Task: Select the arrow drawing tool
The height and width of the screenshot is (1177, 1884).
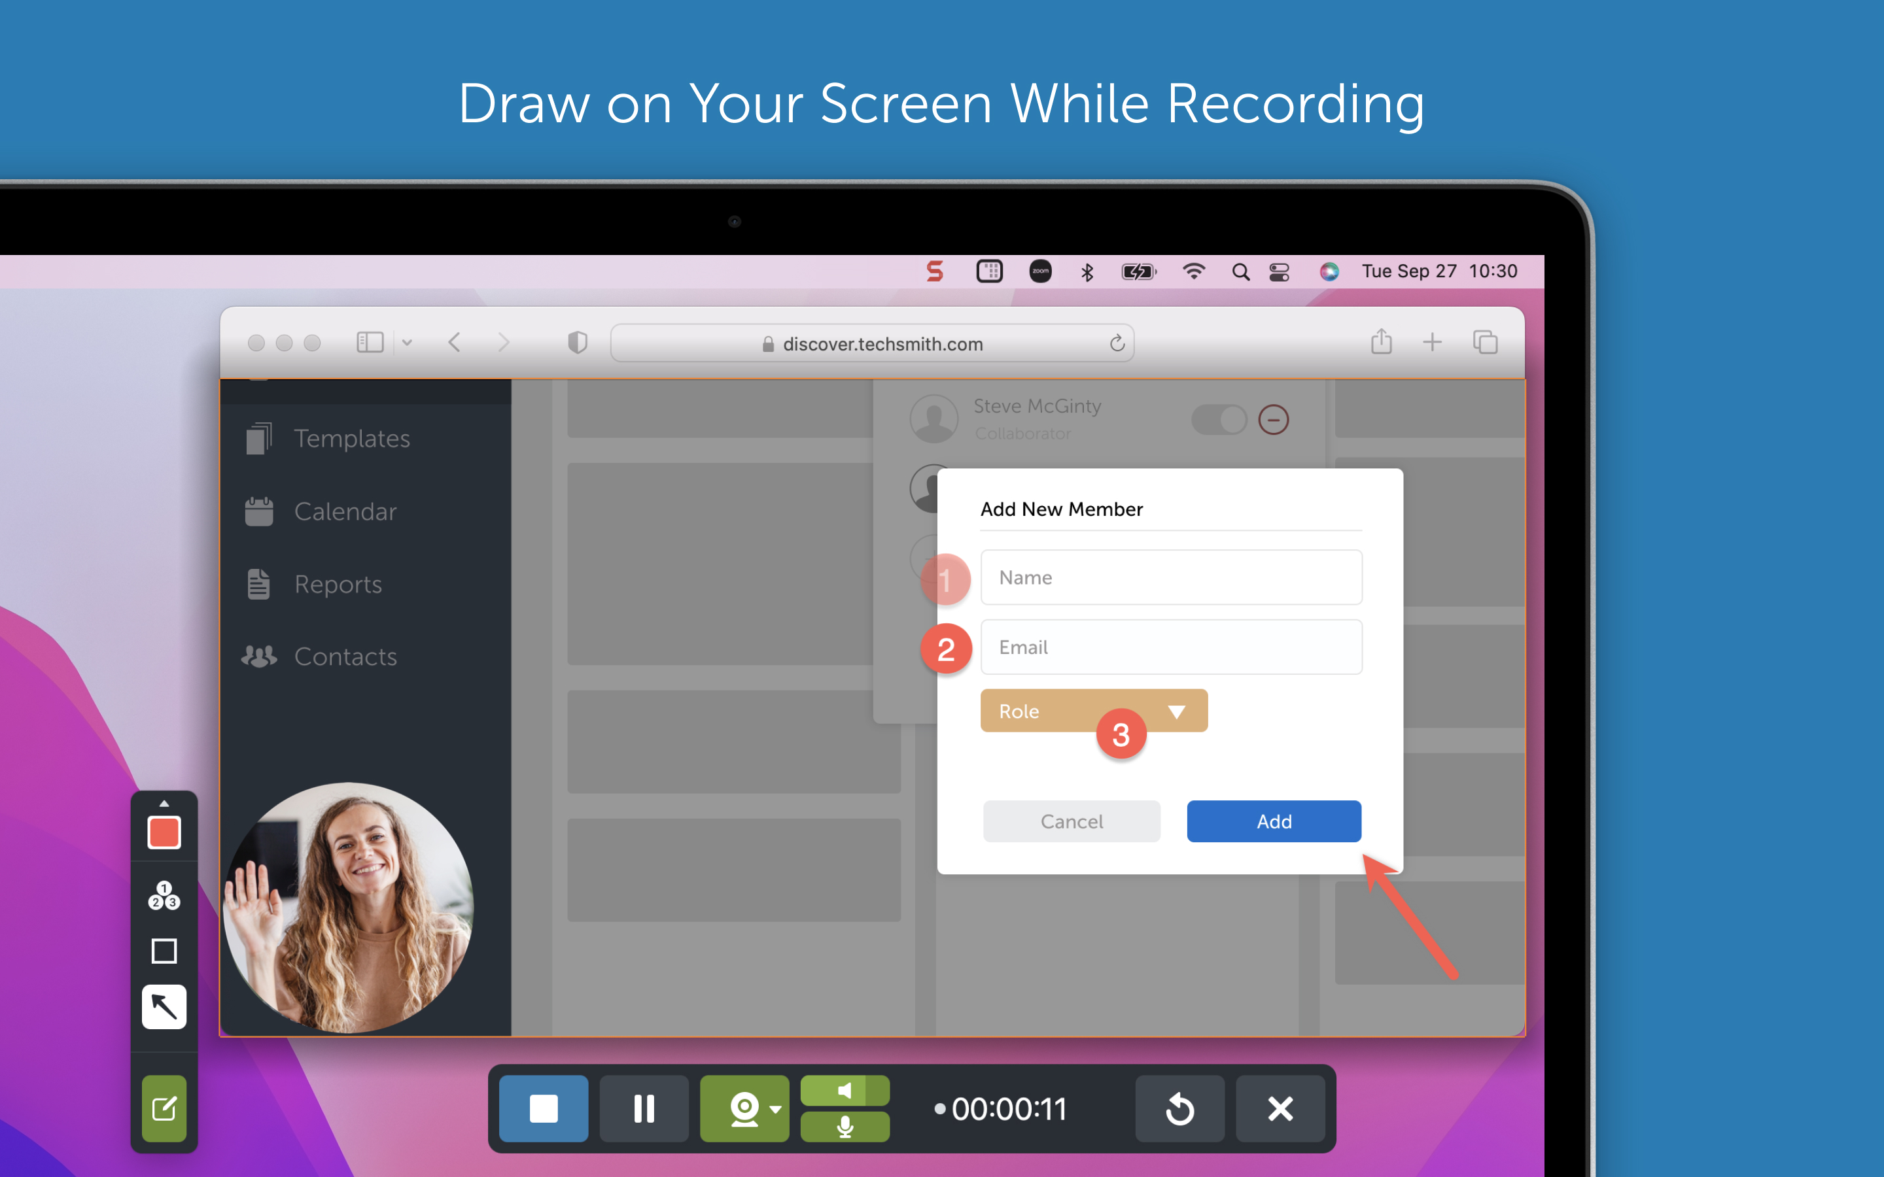Action: click(x=163, y=1006)
